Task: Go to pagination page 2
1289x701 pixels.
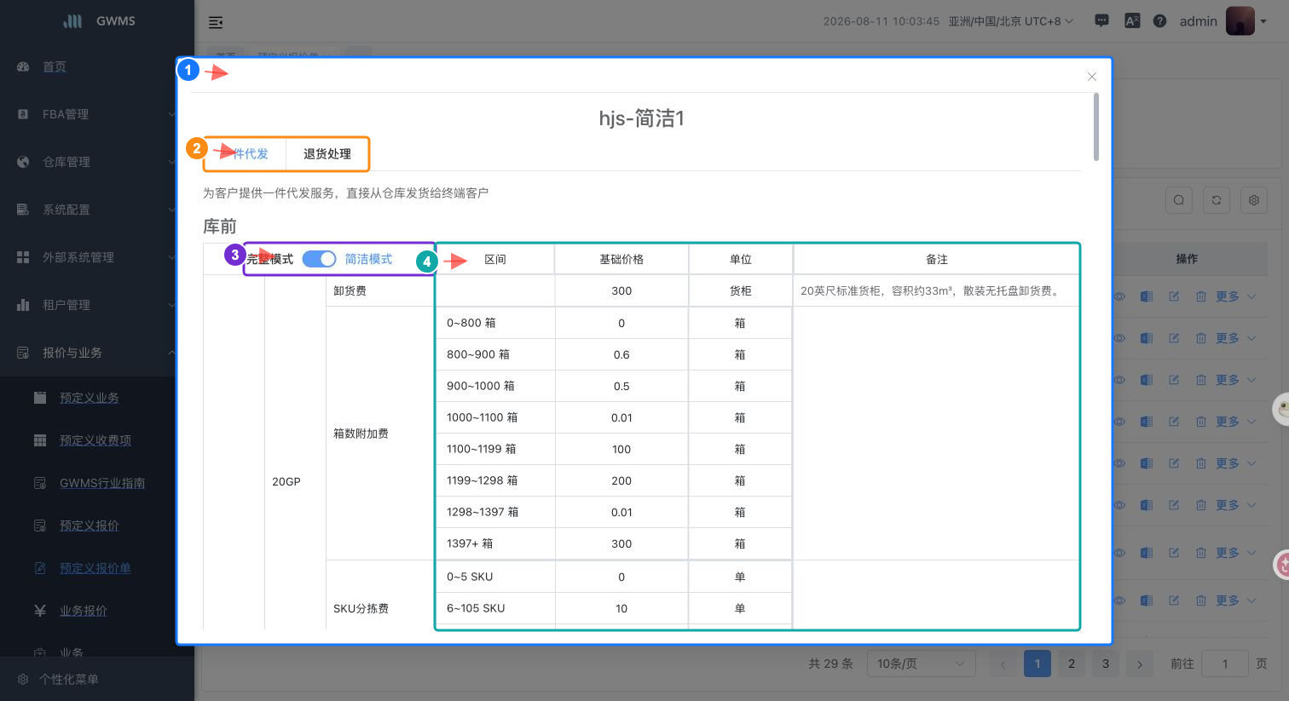Action: 1072,664
